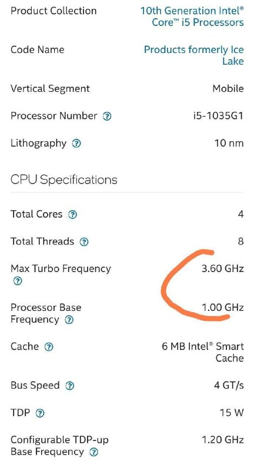Click the Product Collection label
Image resolution: width=254 pixels, height=471 pixels.
click(54, 11)
